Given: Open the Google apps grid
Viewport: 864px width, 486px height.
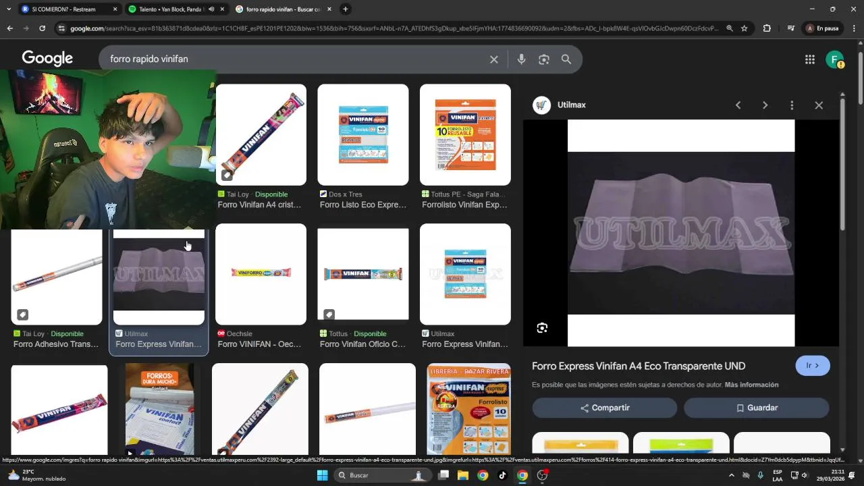Looking at the screenshot, I should tap(810, 59).
